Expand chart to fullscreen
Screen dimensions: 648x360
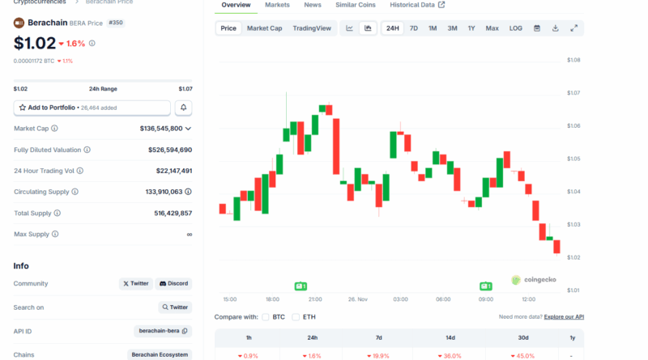tap(573, 28)
